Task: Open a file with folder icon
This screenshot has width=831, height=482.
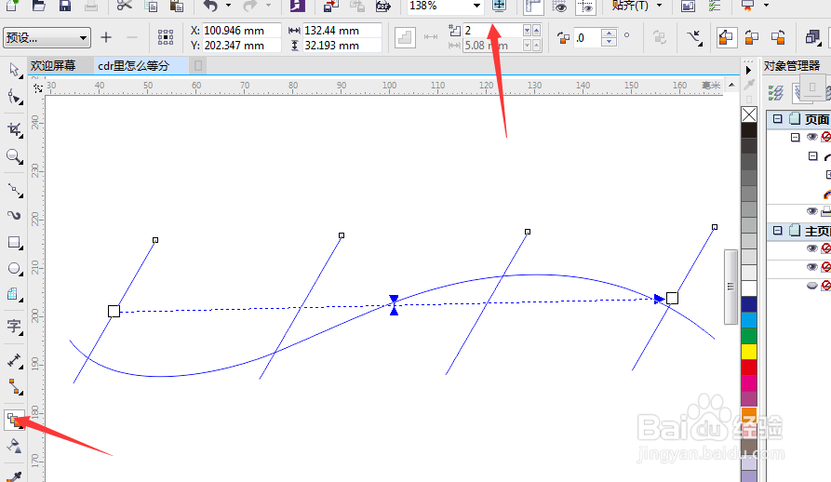Action: (x=39, y=6)
